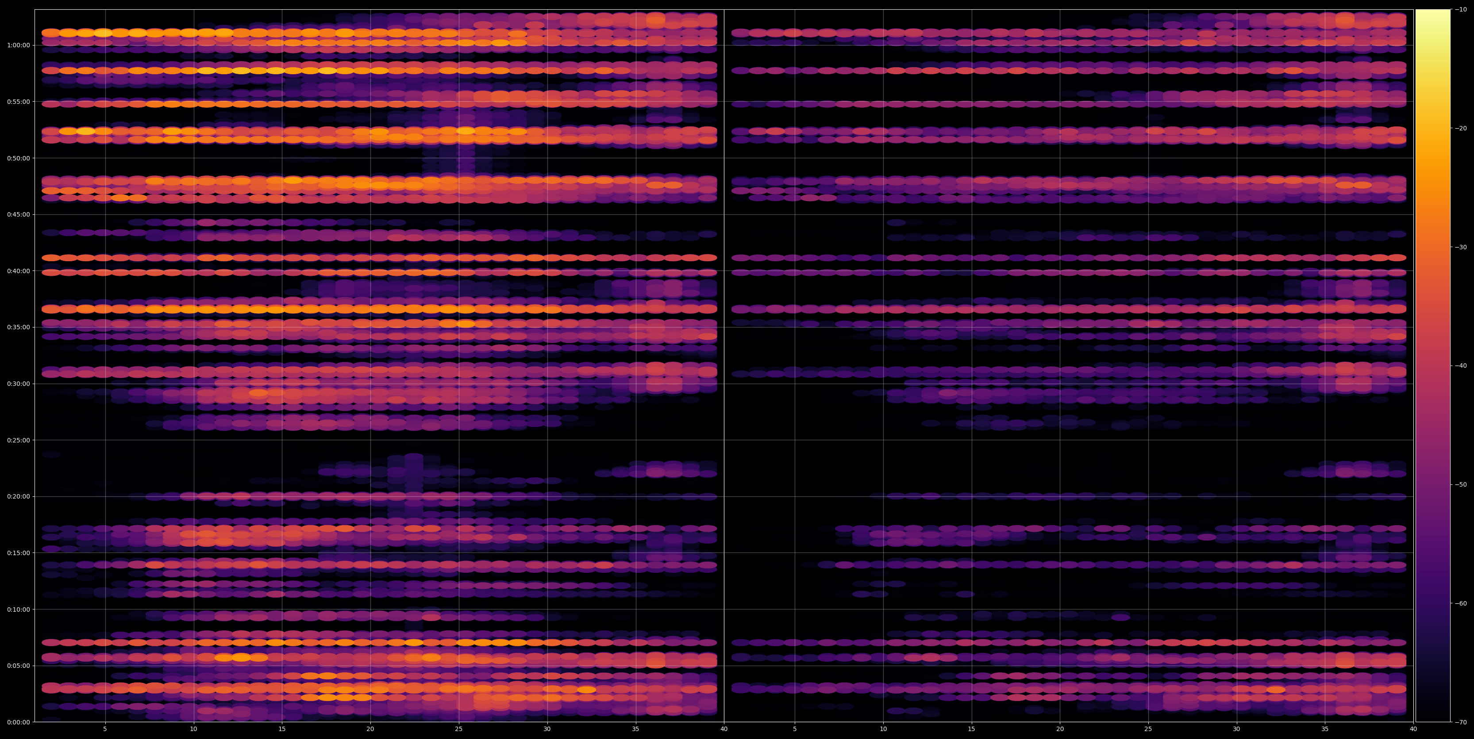Click x-axis tick label 15 of right plot
This screenshot has height=739, width=1474.
click(972, 729)
